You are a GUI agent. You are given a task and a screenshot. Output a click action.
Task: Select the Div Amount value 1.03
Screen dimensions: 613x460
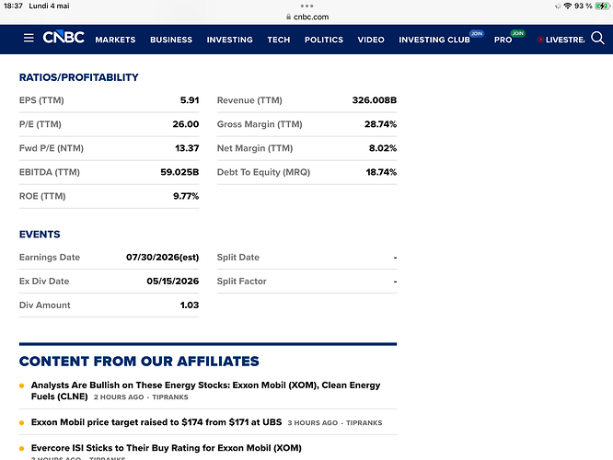tap(190, 305)
